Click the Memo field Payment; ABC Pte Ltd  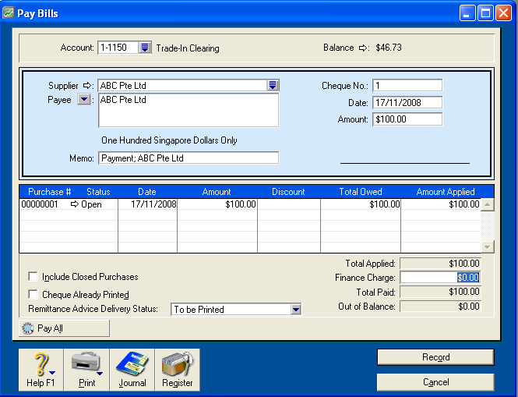189,158
